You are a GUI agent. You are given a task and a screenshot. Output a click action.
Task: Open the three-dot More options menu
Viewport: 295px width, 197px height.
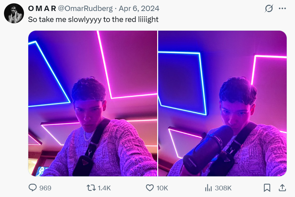click(x=282, y=9)
